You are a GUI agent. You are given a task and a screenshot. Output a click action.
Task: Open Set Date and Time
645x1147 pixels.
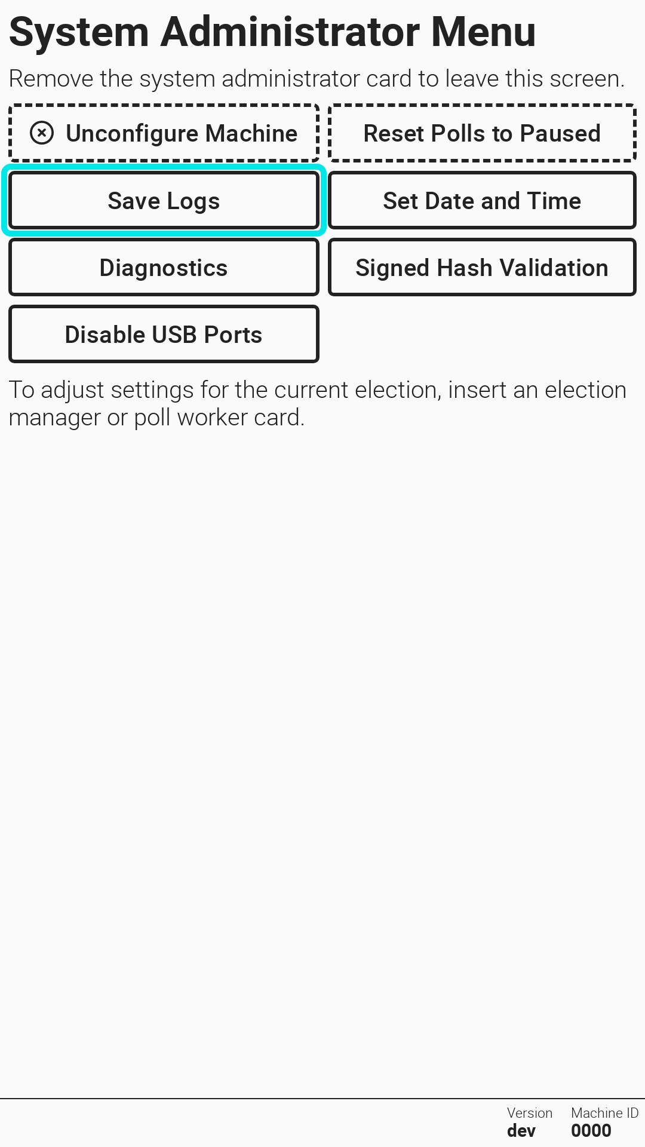(x=482, y=201)
